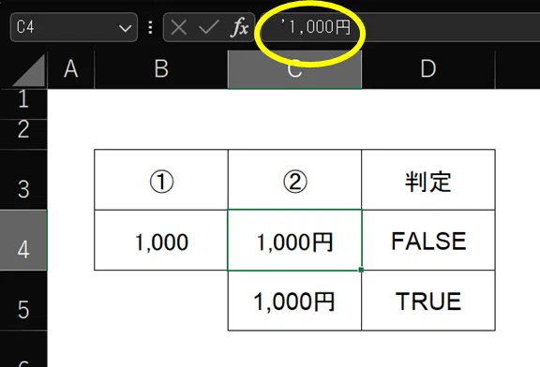The image size is (540, 367).
Task: Click cell C5 with 1,000円
Action: [x=294, y=301]
